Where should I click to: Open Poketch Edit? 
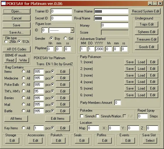(x=58, y=141)
